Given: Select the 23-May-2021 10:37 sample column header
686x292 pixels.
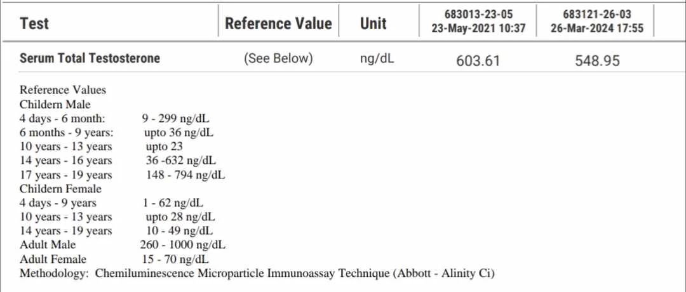Looking at the screenshot, I should point(478,22).
